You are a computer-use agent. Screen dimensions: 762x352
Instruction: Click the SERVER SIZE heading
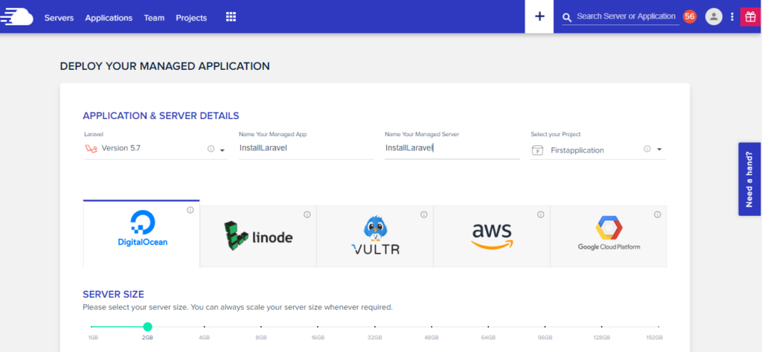tap(113, 294)
